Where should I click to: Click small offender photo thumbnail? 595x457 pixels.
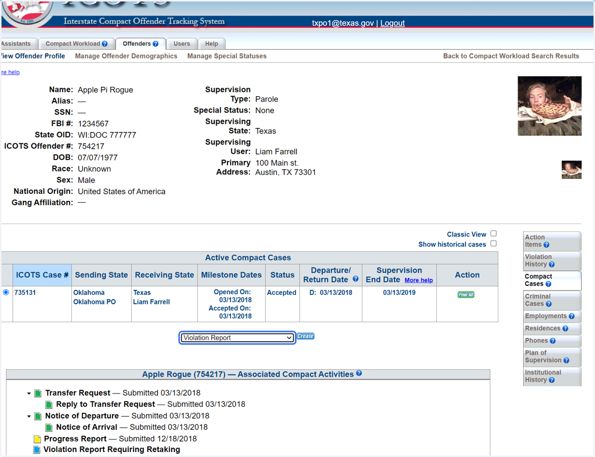[572, 170]
